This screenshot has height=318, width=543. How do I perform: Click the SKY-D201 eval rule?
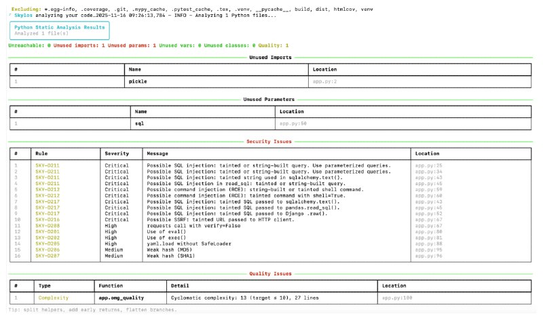coord(48,232)
